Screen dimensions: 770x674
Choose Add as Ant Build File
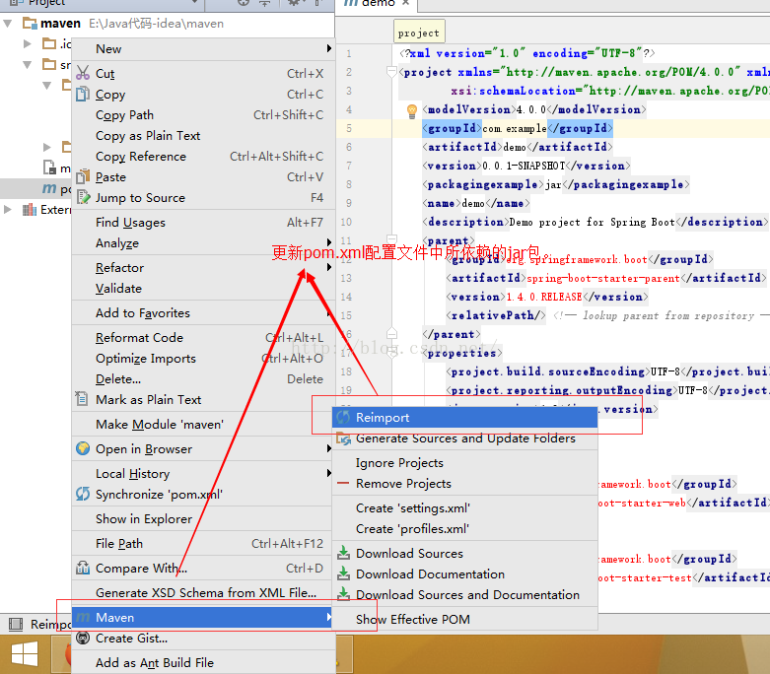point(203,663)
